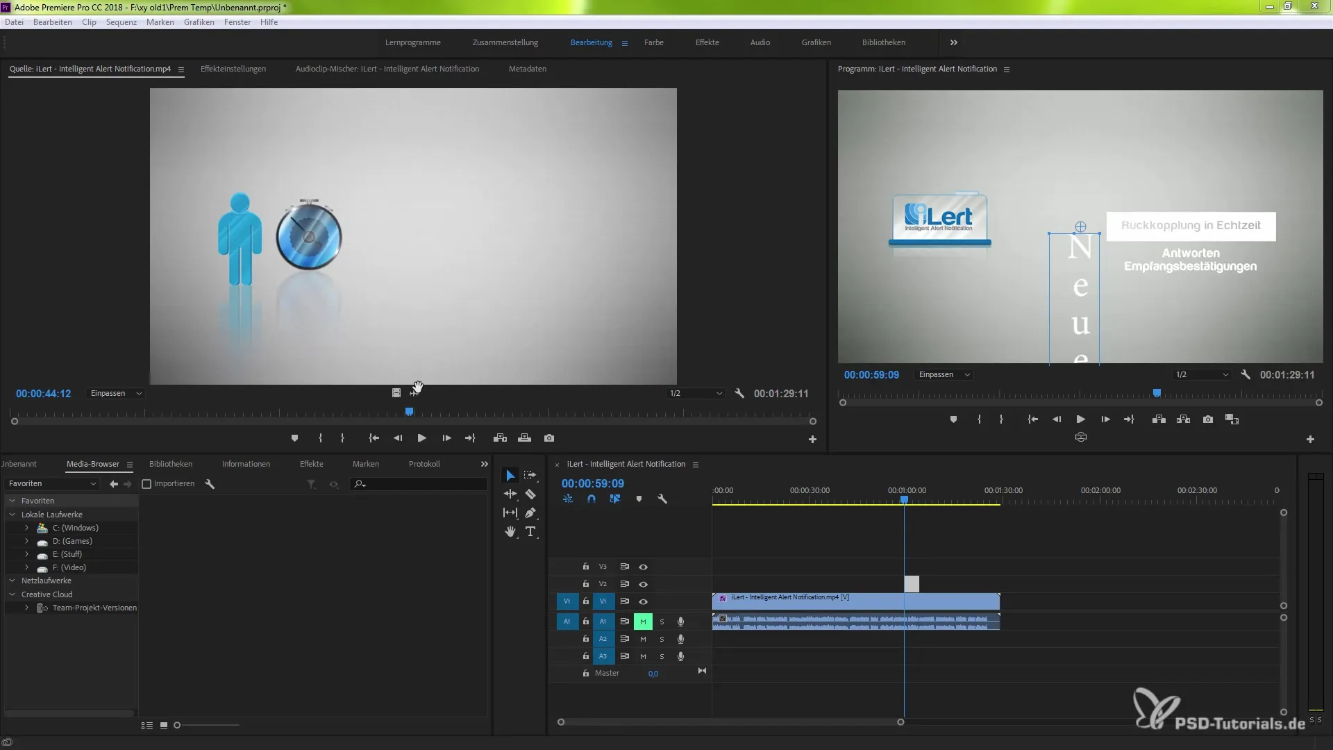
Task: Click the Program monitor playhead marker
Action: click(1157, 393)
